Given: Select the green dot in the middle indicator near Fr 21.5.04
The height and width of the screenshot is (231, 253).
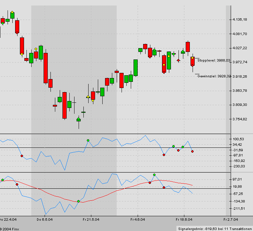Looking at the screenshot, I should point(88,141).
